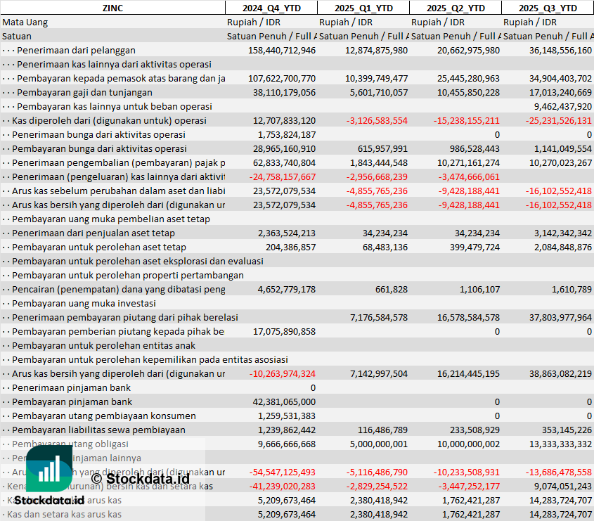The width and height of the screenshot is (594, 521).
Task: Click Kas diperoleh dari (digunakan untuk) operasi
Action: [109, 120]
